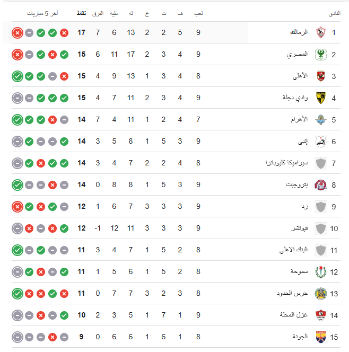
Task: Click the Petrojet (بتروجيت) club logo
Action: [x=320, y=185]
